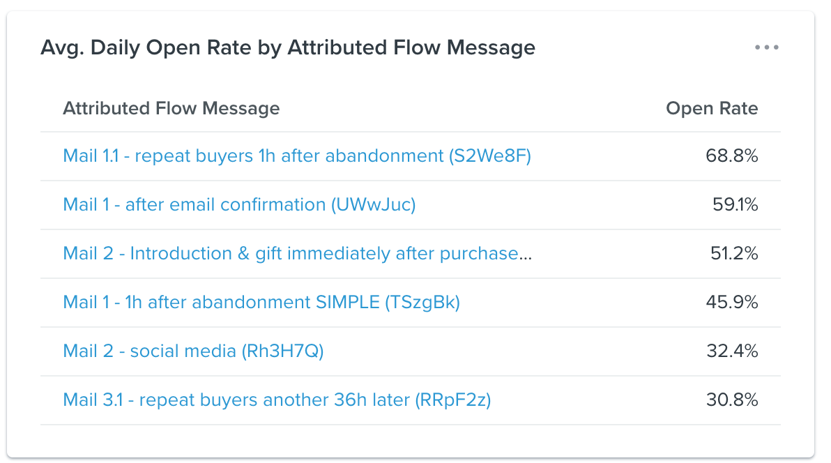
Task: Open Mail 1.1 repeat buyers abandonment link
Action: [297, 156]
